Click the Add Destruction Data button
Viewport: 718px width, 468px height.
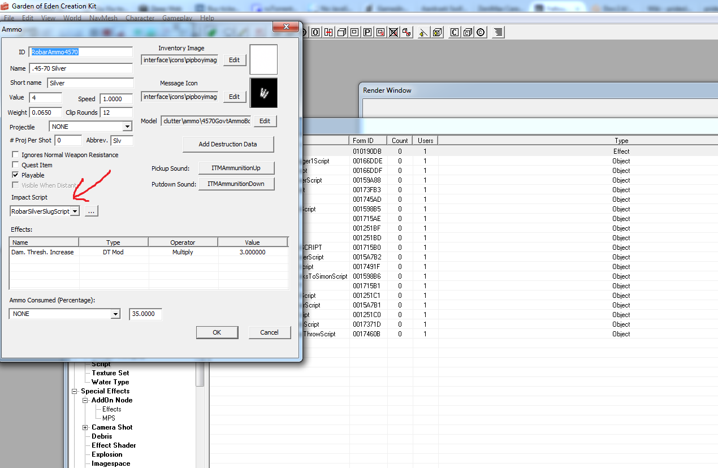pos(228,144)
